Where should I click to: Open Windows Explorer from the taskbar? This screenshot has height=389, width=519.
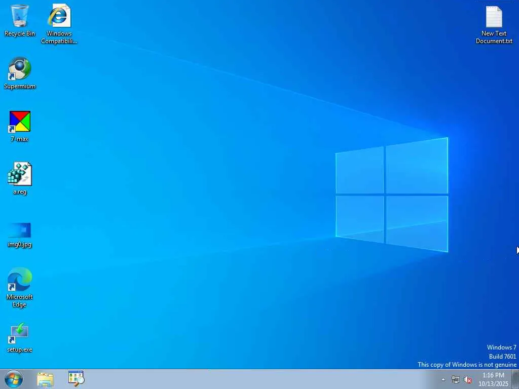[45, 379]
